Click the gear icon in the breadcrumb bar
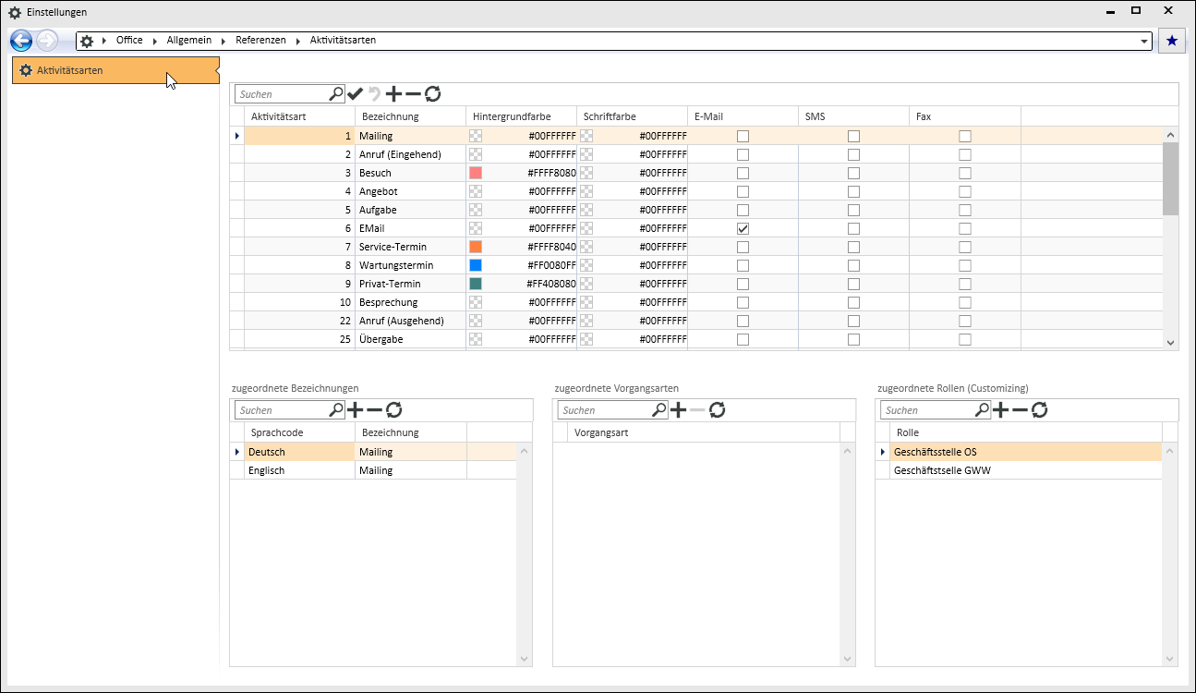 (87, 41)
